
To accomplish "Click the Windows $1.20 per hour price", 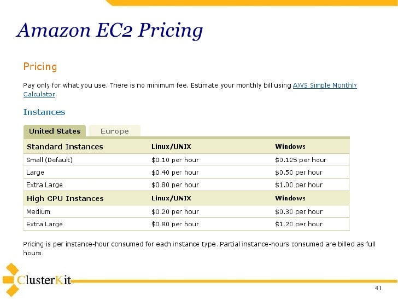I will tap(298, 224).
